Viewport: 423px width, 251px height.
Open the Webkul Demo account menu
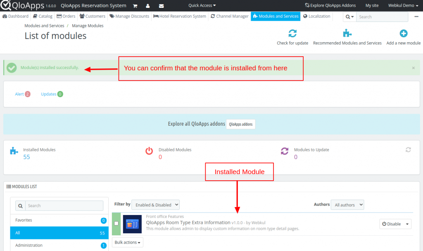(x=403, y=5)
